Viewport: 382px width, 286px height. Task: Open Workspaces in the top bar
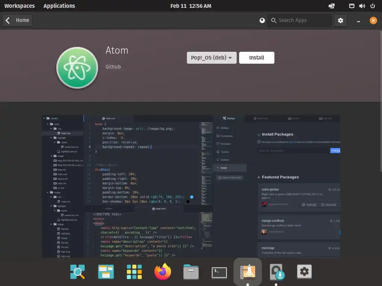tap(19, 6)
